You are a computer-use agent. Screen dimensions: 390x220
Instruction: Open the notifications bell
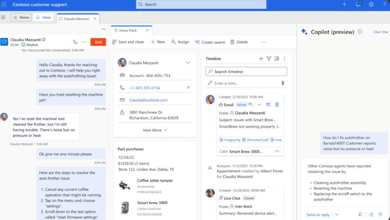point(358,4)
